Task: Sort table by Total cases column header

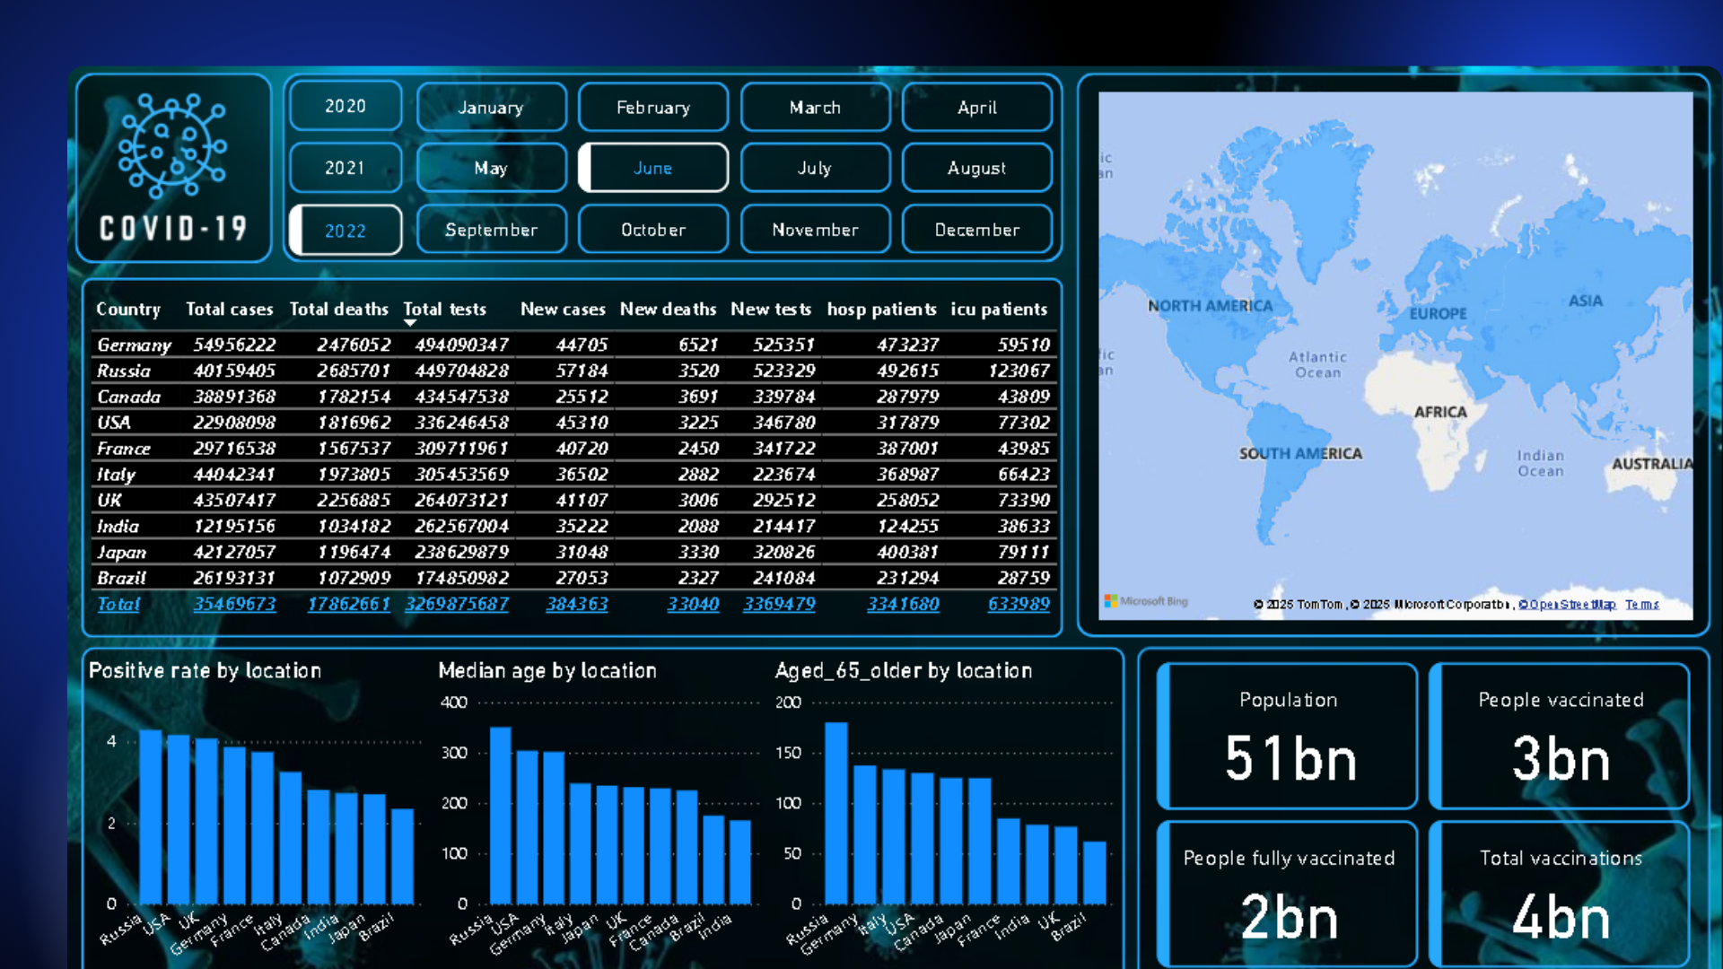Action: [229, 310]
